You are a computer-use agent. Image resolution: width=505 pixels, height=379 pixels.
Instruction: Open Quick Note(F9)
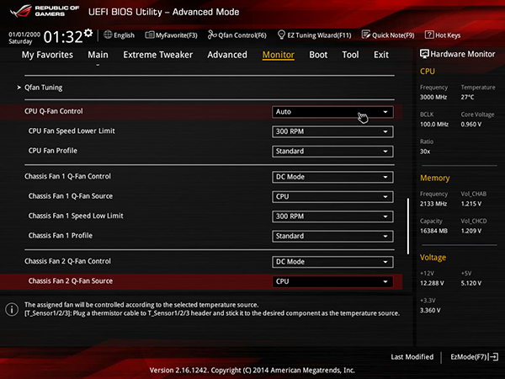click(388, 35)
